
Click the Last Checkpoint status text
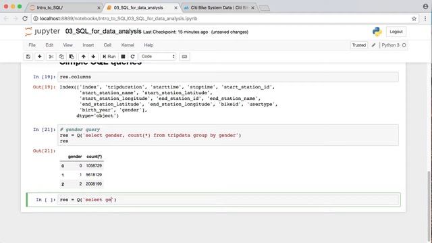pos(175,32)
